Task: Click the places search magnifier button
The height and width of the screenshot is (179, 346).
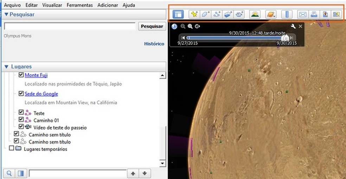Action: [x=9, y=173]
